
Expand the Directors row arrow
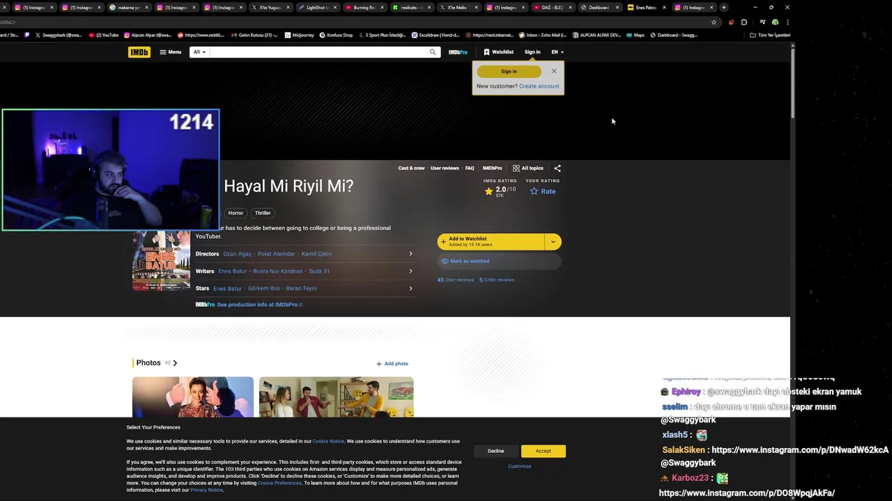click(x=410, y=254)
